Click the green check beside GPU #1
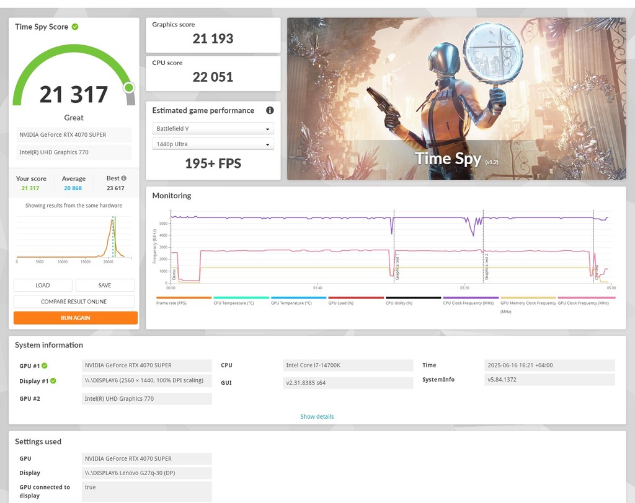The width and height of the screenshot is (635, 503). 45,366
